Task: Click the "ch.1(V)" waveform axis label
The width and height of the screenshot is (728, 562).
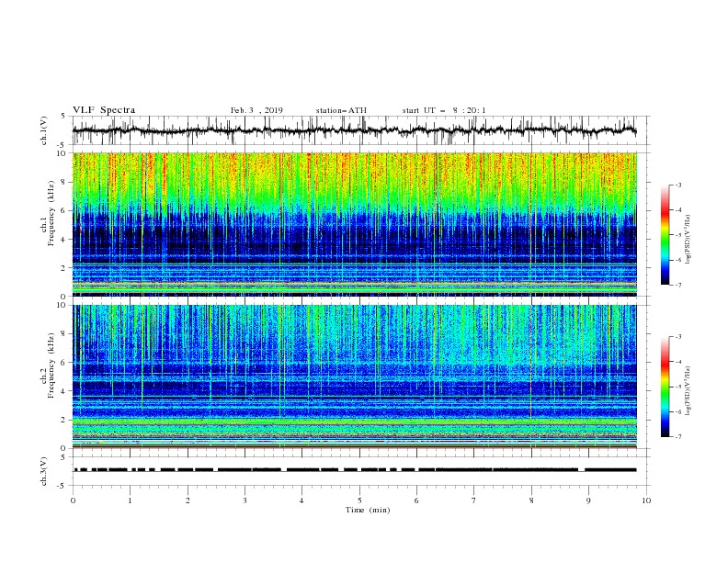Action: (x=44, y=130)
